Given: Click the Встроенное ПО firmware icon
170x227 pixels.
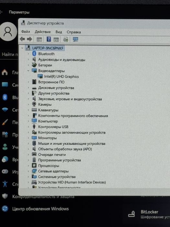Looking at the screenshot, I should tap(34, 82).
